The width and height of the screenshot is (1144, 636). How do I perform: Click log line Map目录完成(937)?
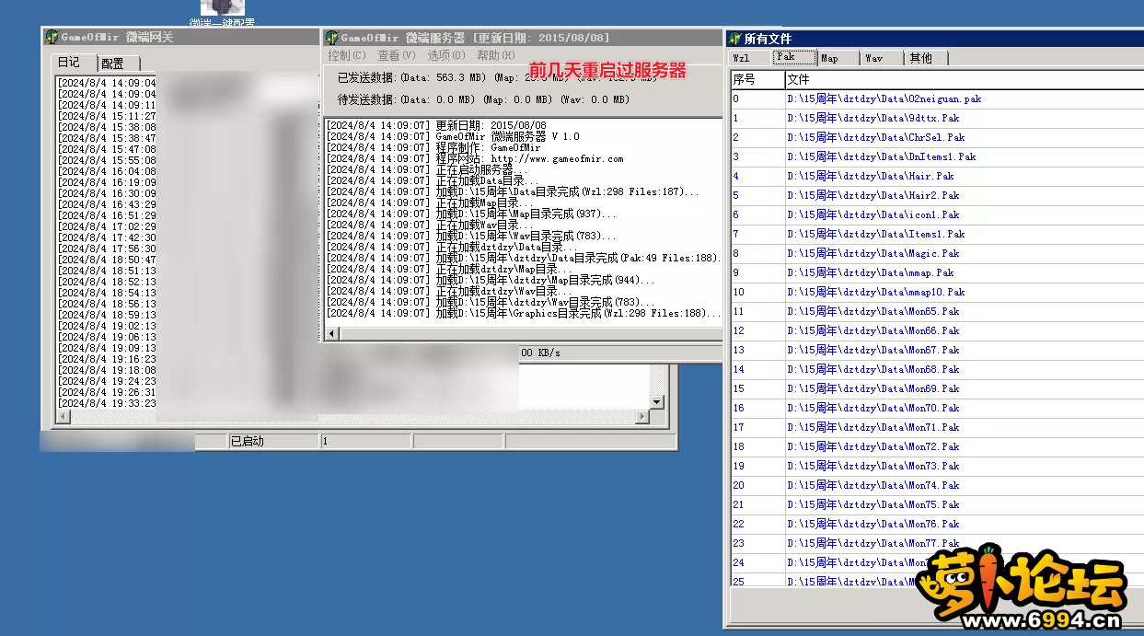[x=472, y=214]
